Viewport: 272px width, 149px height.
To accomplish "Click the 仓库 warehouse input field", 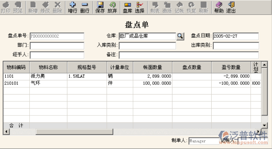I will (x=147, y=36).
